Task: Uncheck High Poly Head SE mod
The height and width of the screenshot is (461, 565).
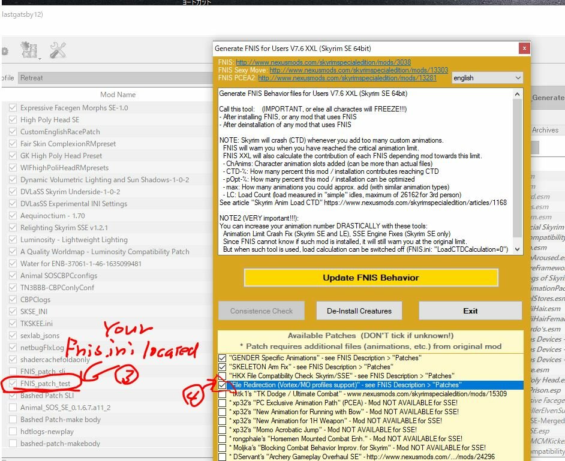Action: tap(13, 119)
